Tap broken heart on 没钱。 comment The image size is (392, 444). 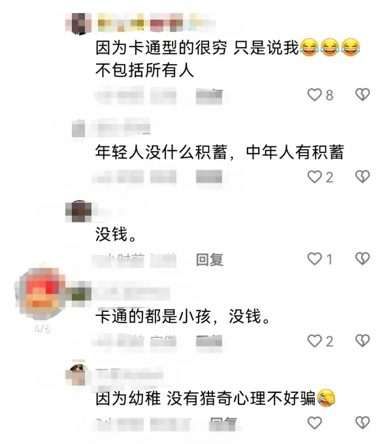tap(363, 259)
